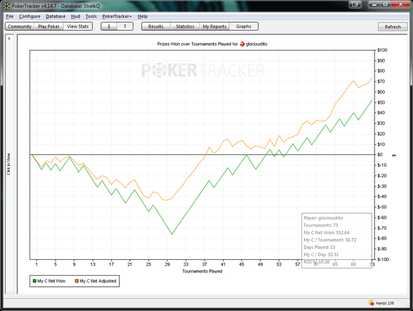Screen dimensions: 413x311
Task: Click the PokerTracker app icon in title bar
Action: (6, 6)
